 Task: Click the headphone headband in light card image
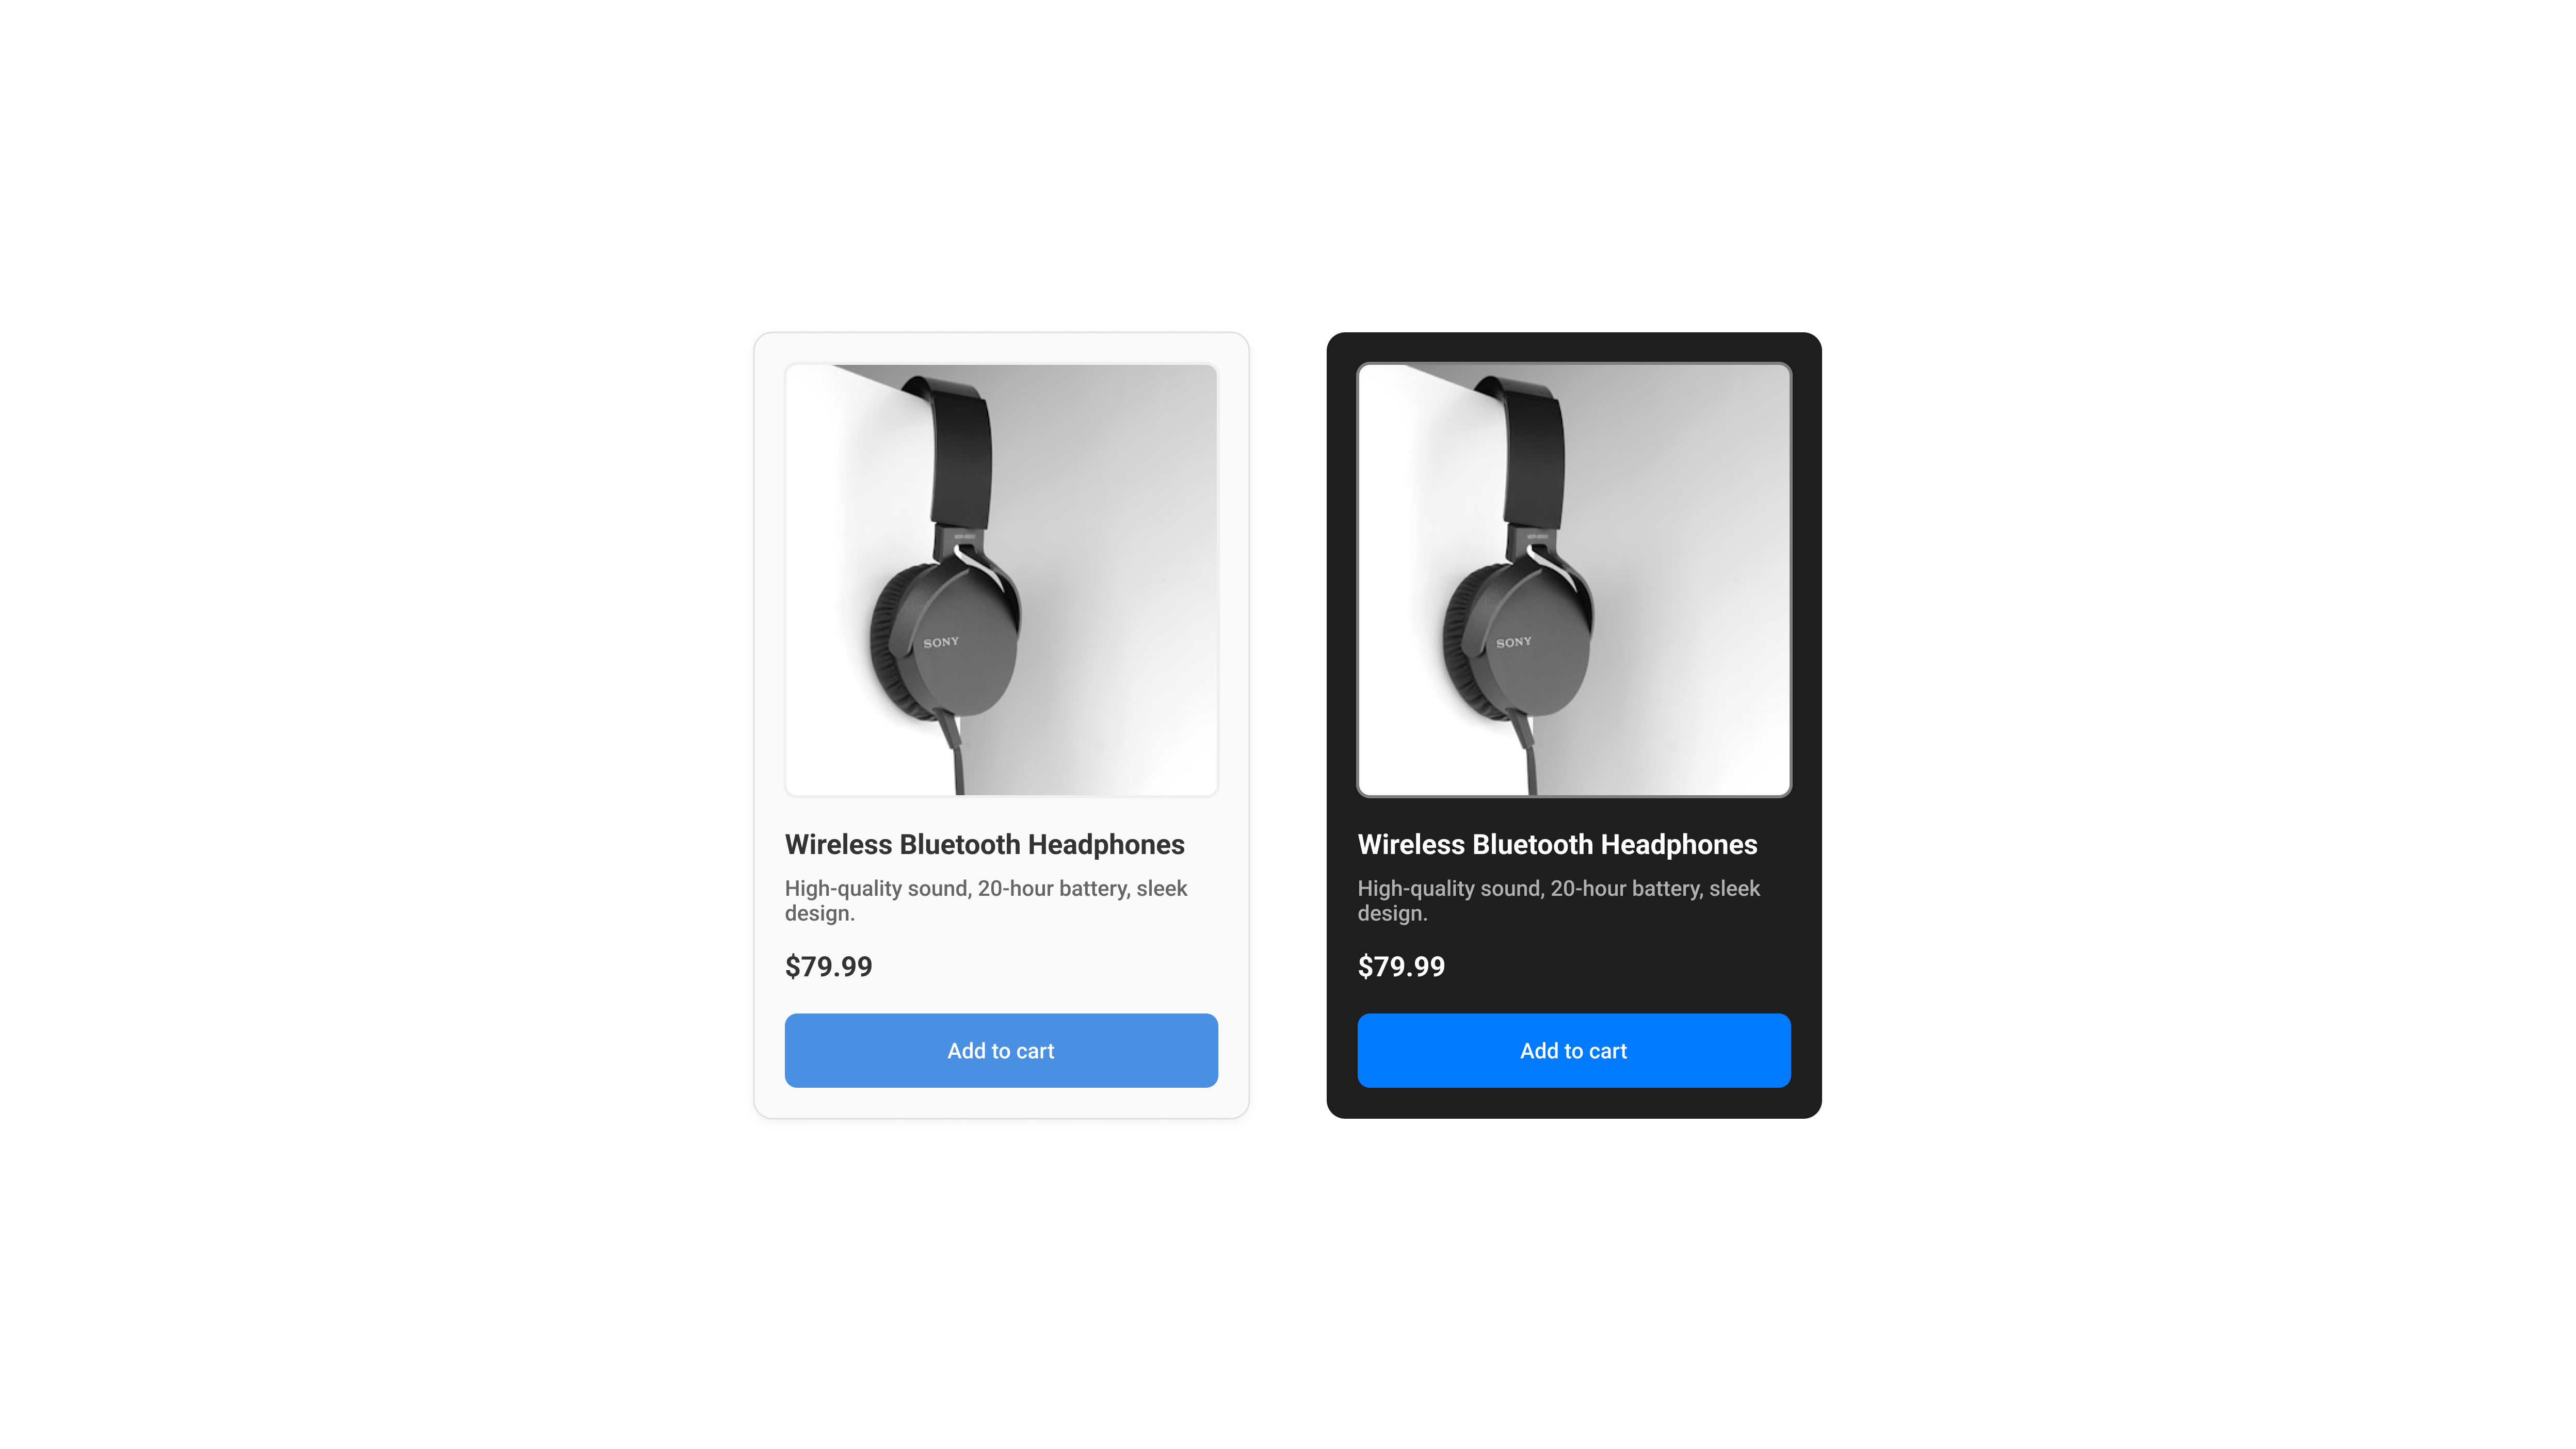[x=960, y=450]
